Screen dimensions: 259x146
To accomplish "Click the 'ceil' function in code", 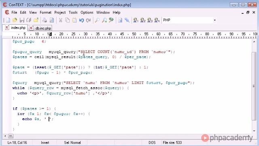I will [39, 57].
